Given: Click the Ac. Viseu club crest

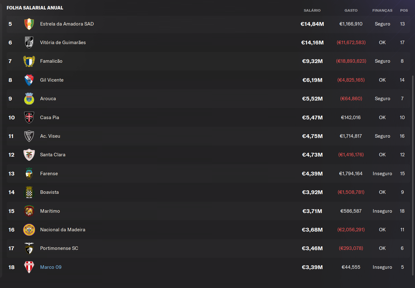Looking at the screenshot, I should pos(29,136).
